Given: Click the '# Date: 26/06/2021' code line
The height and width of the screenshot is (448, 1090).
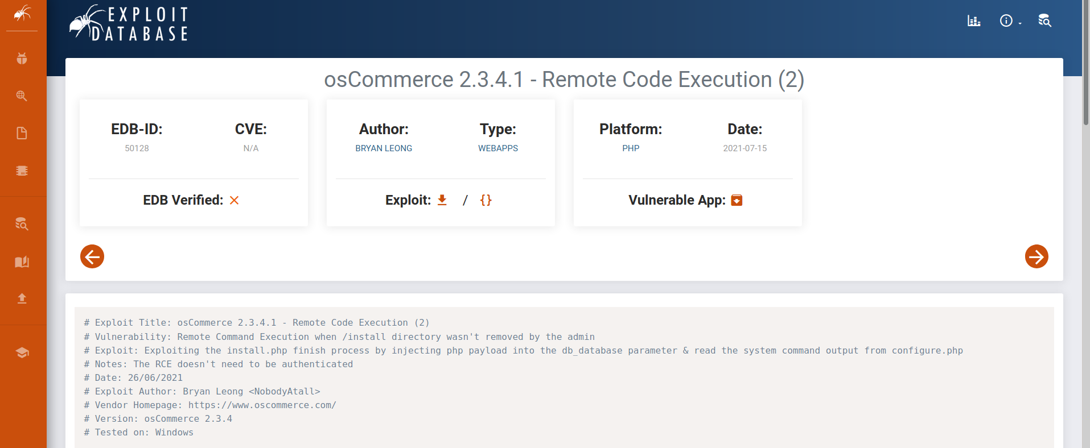Looking at the screenshot, I should 133,378.
